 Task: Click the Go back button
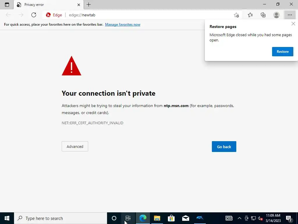224,146
